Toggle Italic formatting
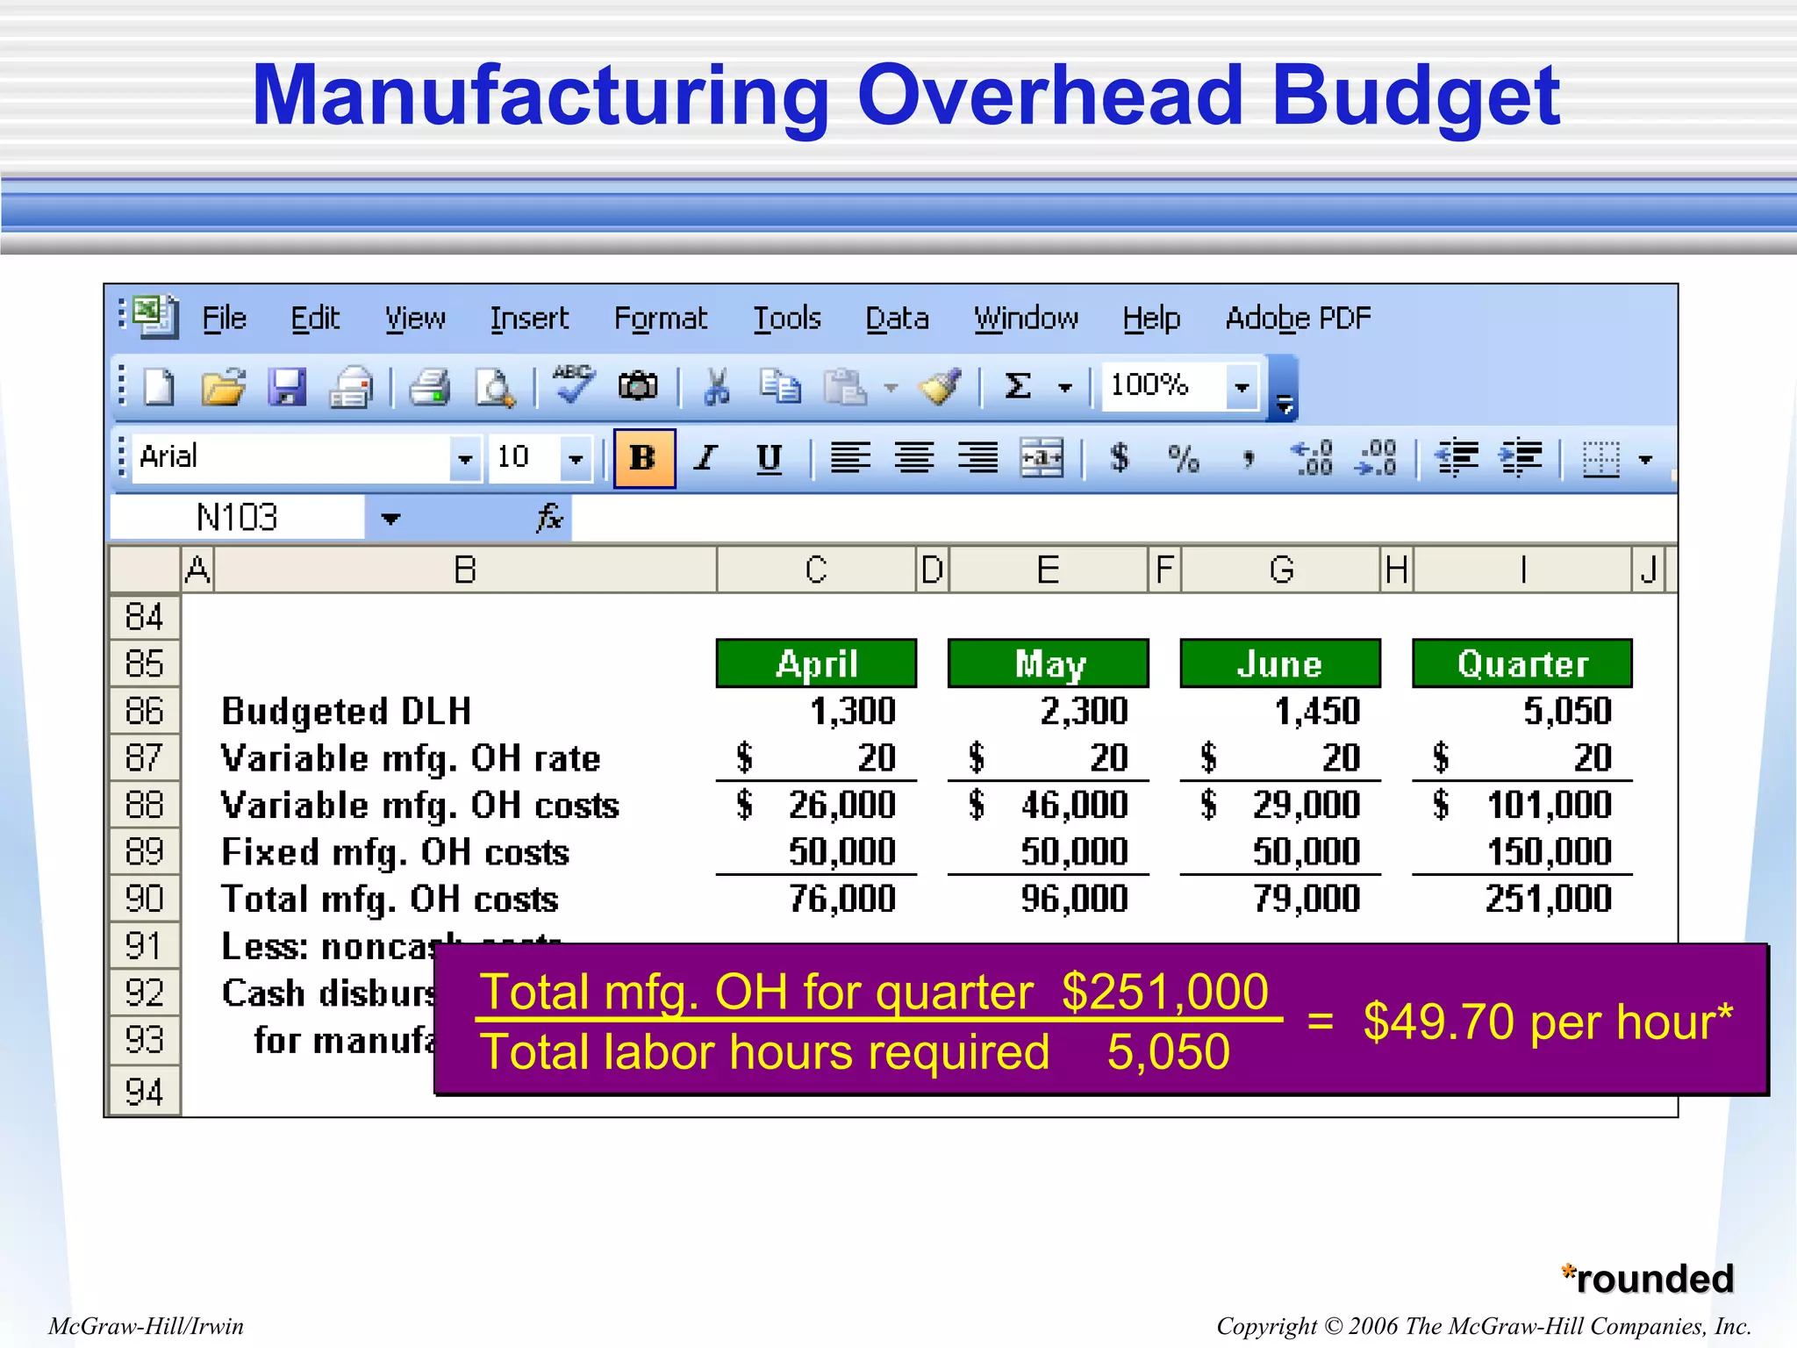The image size is (1797, 1348). click(x=705, y=457)
